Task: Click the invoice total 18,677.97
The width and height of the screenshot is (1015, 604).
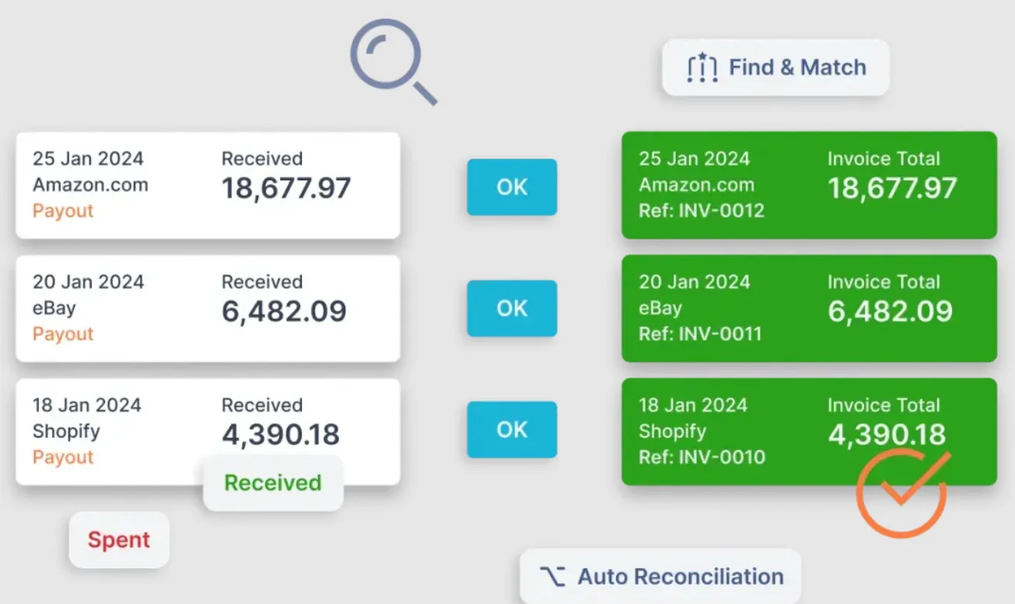Action: pos(892,189)
